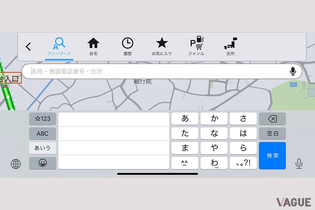Viewport: 315px width, 210px height.
Task: Tap the や key
Action: [x=214, y=148]
